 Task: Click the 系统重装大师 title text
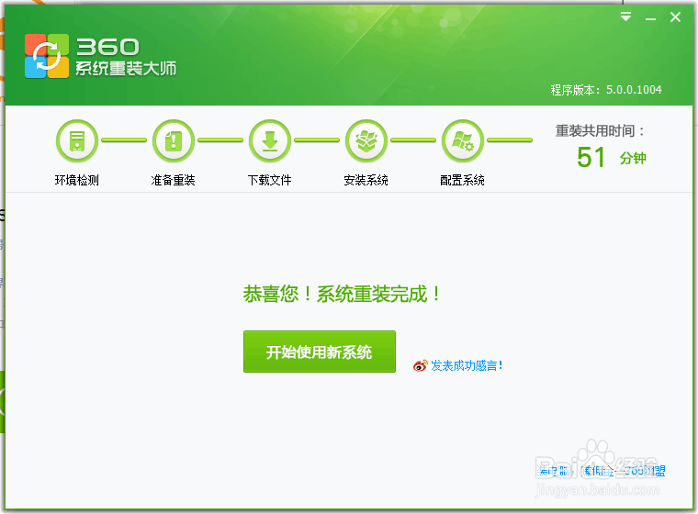pyautogui.click(x=126, y=69)
